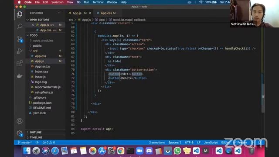Open the Search view in the activity bar
Viewport: 279px width, 157px height.
click(x=20, y=27)
